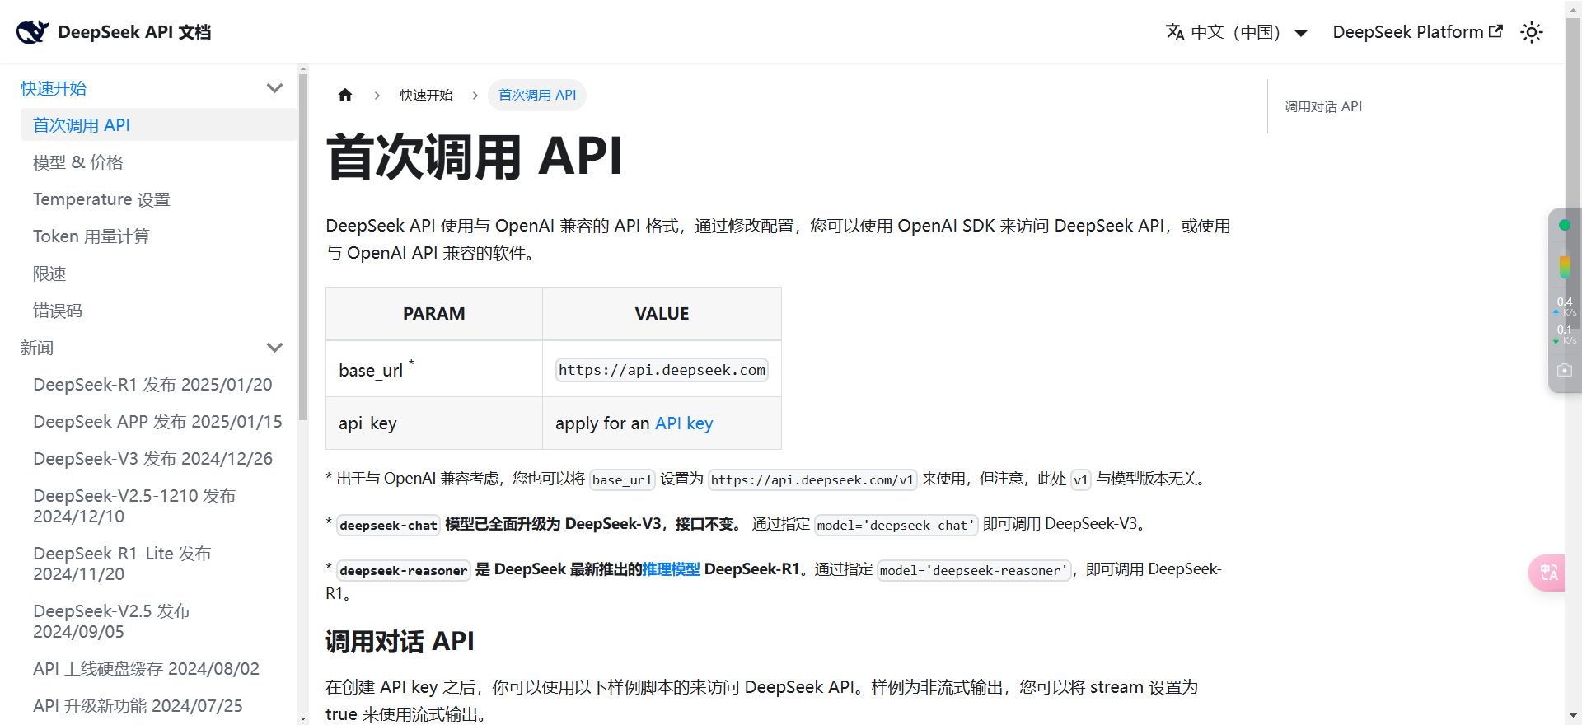Select the 快速开始 category heading

tap(54, 88)
